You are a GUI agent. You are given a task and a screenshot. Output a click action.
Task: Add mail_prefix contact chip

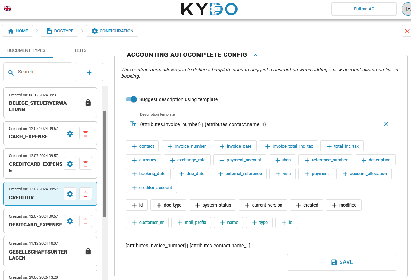pos(191,222)
